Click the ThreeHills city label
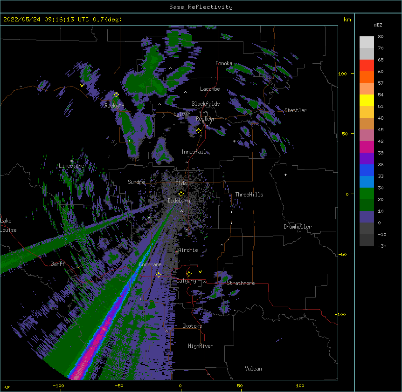 [x=249, y=195]
